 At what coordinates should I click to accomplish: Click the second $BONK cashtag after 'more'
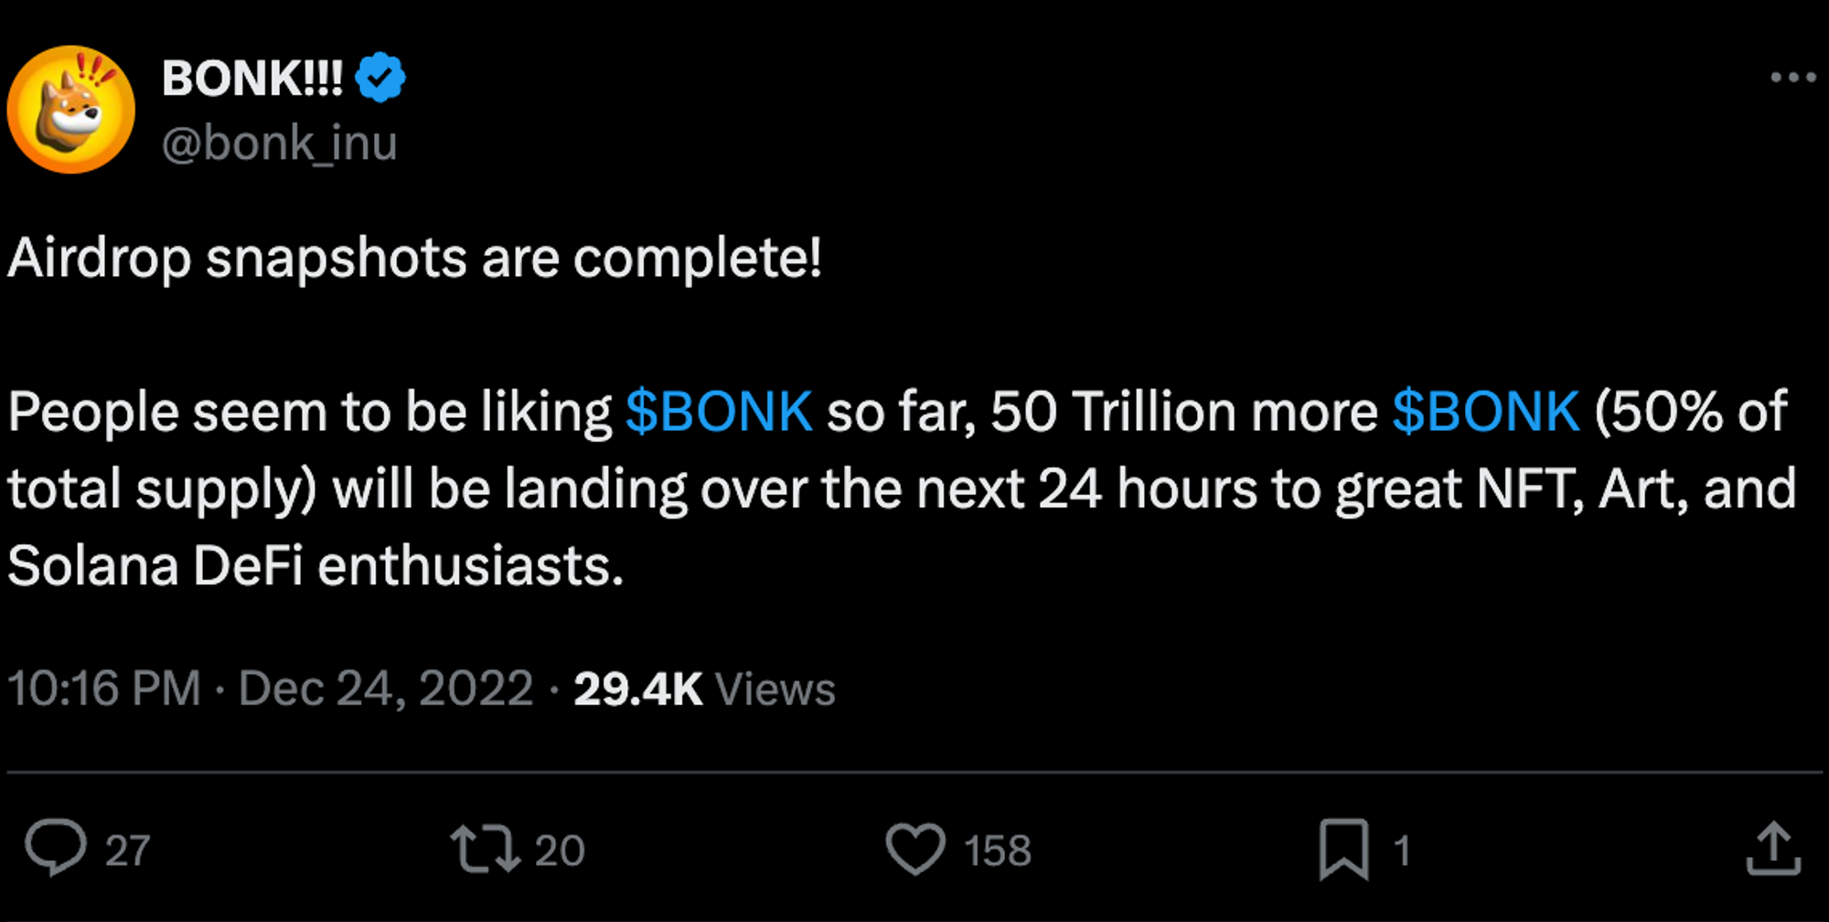click(1485, 412)
